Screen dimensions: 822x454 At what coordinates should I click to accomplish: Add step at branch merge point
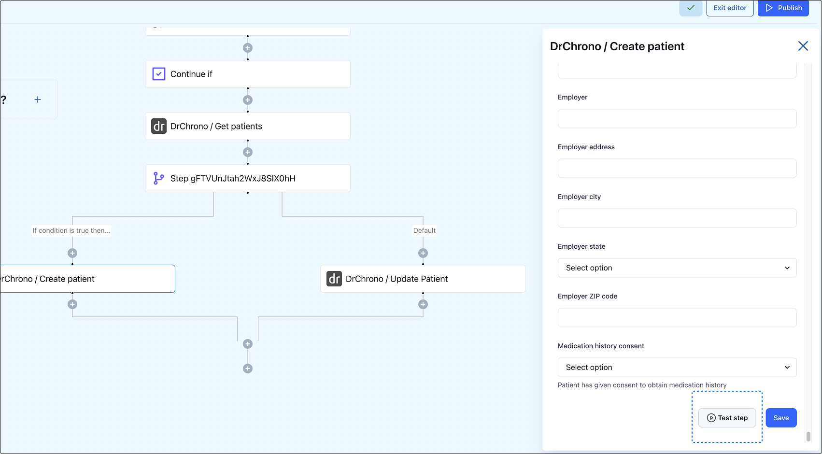(x=248, y=344)
